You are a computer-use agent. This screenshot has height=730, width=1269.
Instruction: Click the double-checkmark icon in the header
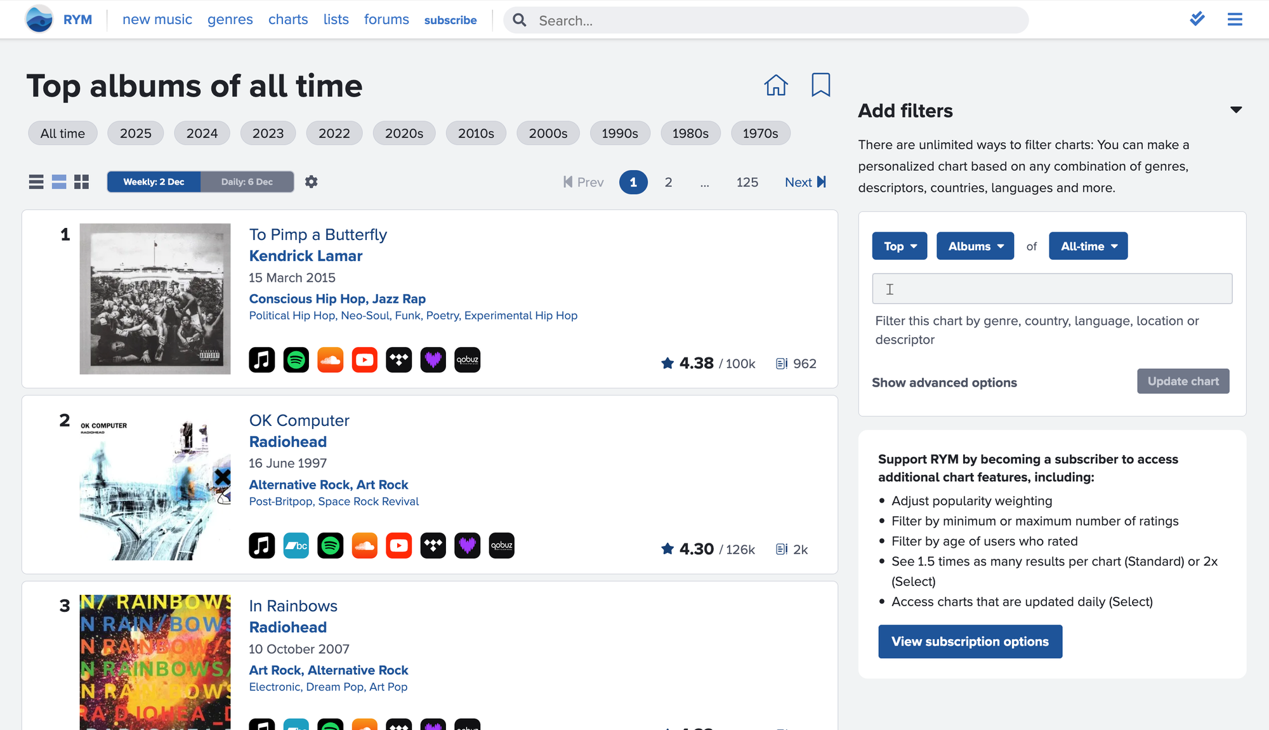click(1197, 19)
